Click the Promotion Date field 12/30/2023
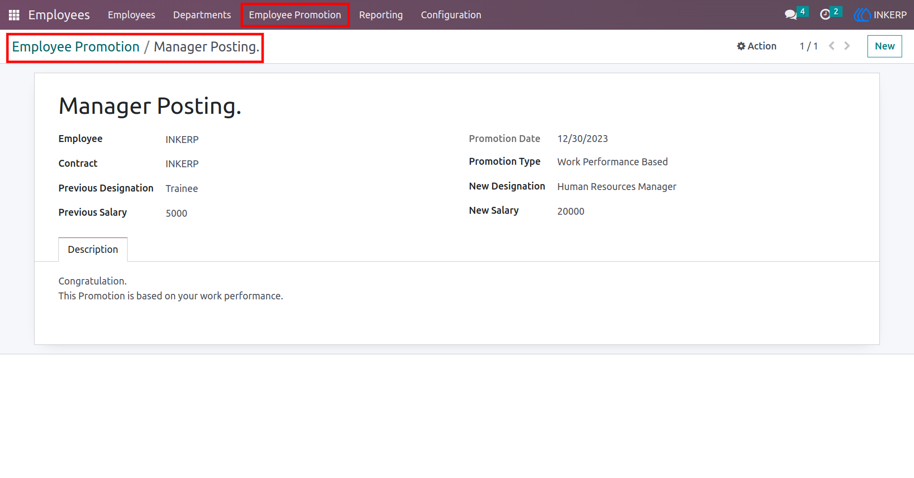The image size is (914, 478). tap(583, 139)
